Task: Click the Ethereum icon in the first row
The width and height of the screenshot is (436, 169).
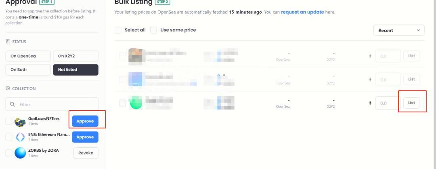Action: [x=370, y=56]
